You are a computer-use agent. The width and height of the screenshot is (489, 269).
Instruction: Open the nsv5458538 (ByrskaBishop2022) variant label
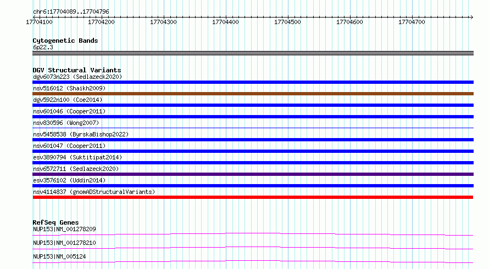coord(81,134)
